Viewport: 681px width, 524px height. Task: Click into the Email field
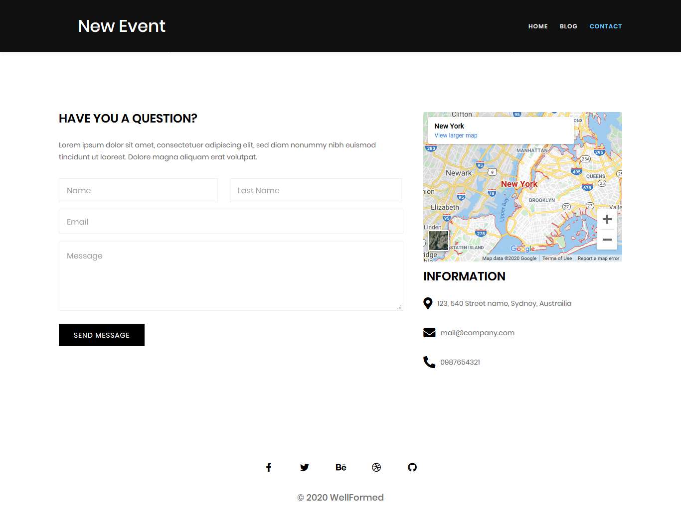click(x=231, y=222)
